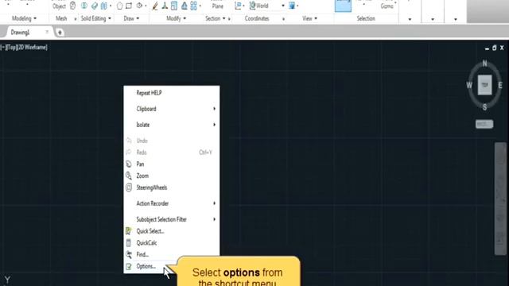Click S on the ViewCube compass

pyautogui.click(x=484, y=107)
